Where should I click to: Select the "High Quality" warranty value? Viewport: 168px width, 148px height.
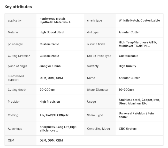127,66
